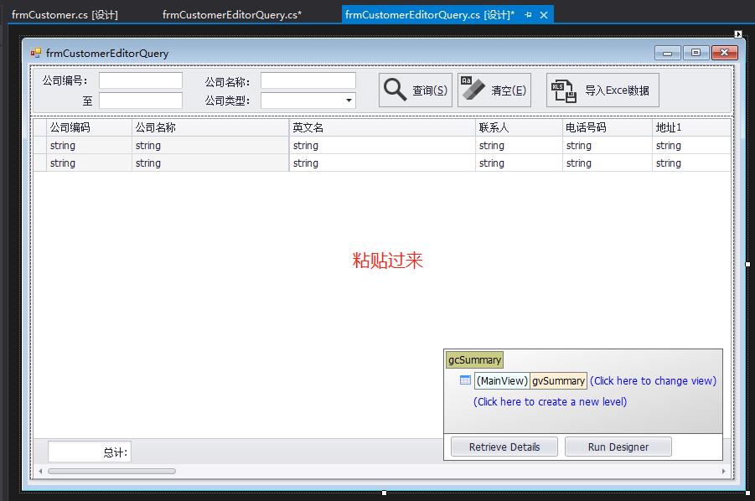Click the Run Designer button
Screen dimensions: 755x501
tap(618, 447)
